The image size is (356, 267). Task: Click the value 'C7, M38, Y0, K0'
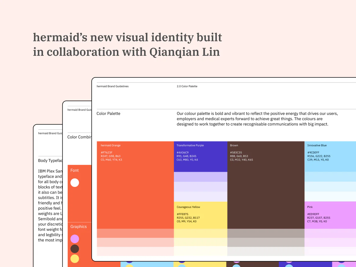(x=317, y=221)
